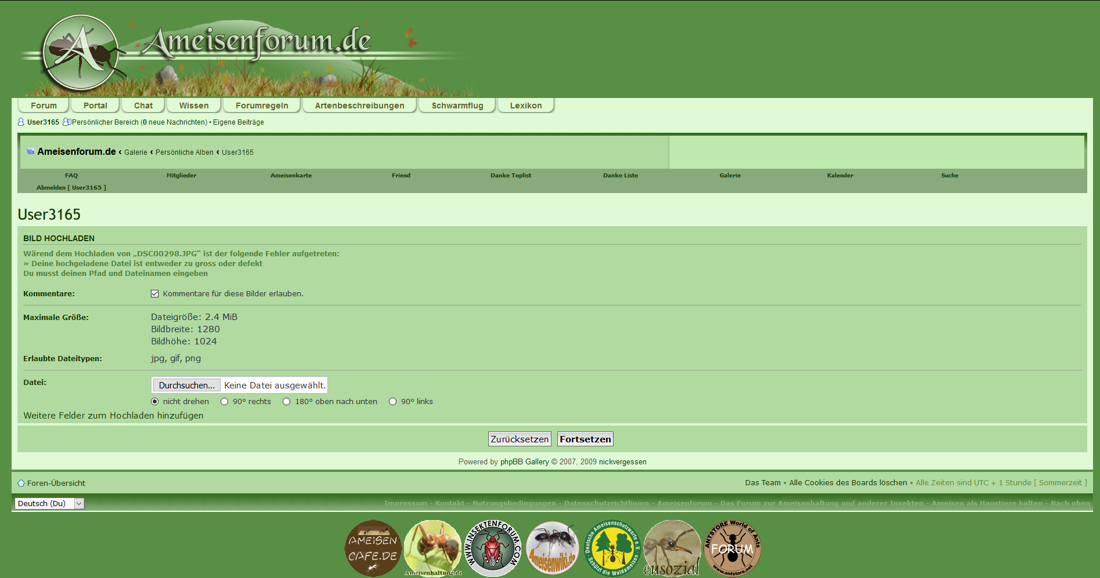Open the eusozial badge

point(672,548)
